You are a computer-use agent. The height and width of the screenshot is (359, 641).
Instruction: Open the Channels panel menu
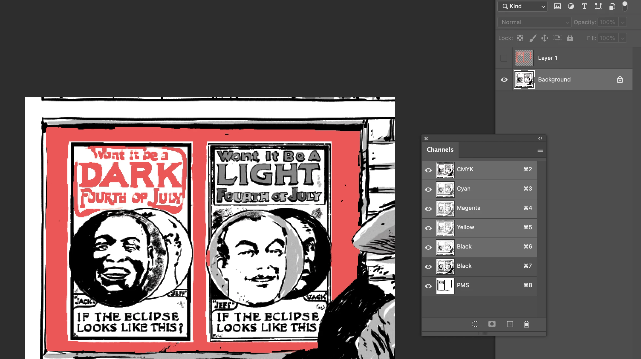pyautogui.click(x=540, y=150)
